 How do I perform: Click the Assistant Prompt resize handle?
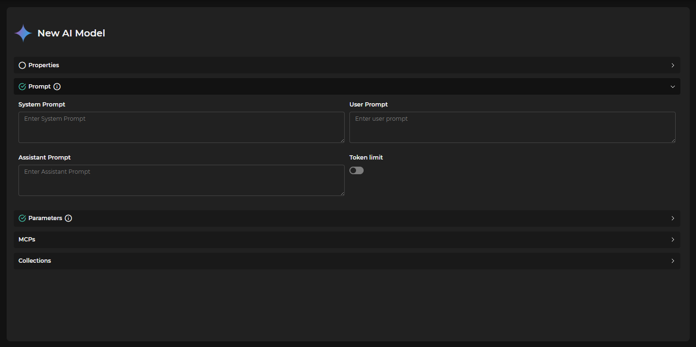tap(342, 193)
